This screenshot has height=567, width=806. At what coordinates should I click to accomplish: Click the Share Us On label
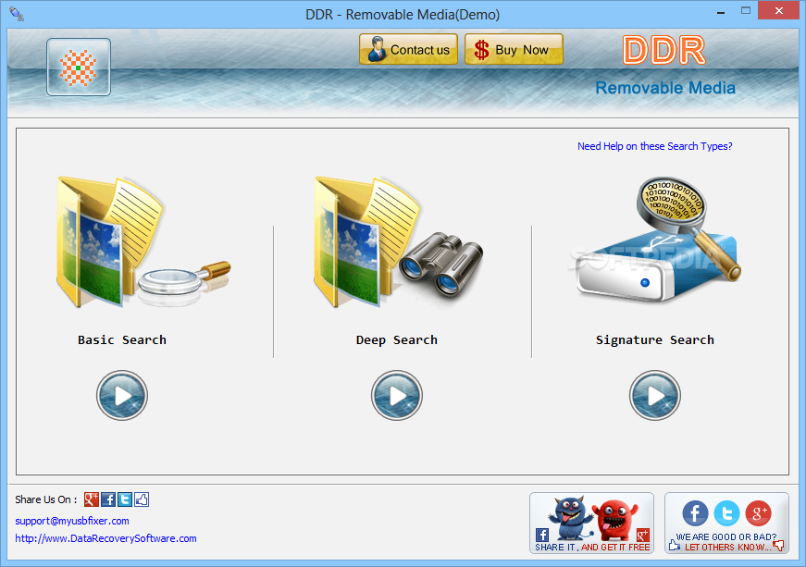coord(45,499)
